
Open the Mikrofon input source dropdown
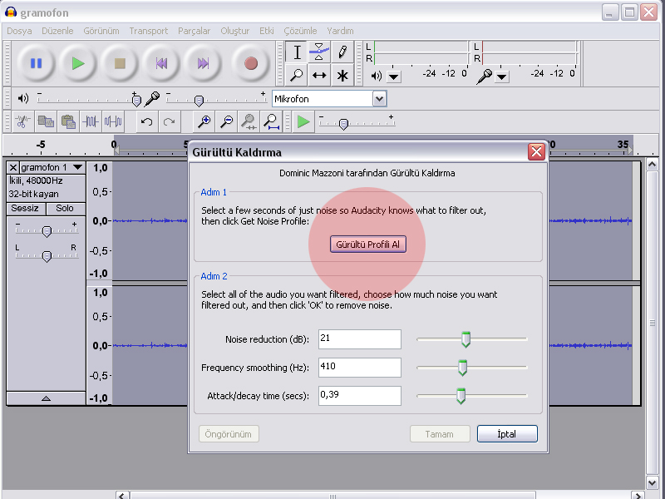[x=379, y=99]
